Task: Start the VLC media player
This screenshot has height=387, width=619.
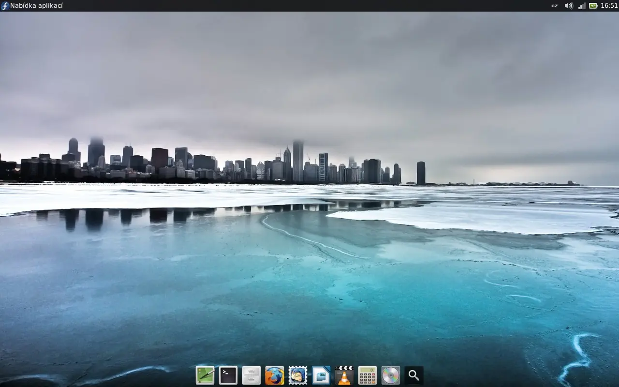Action: [x=343, y=375]
